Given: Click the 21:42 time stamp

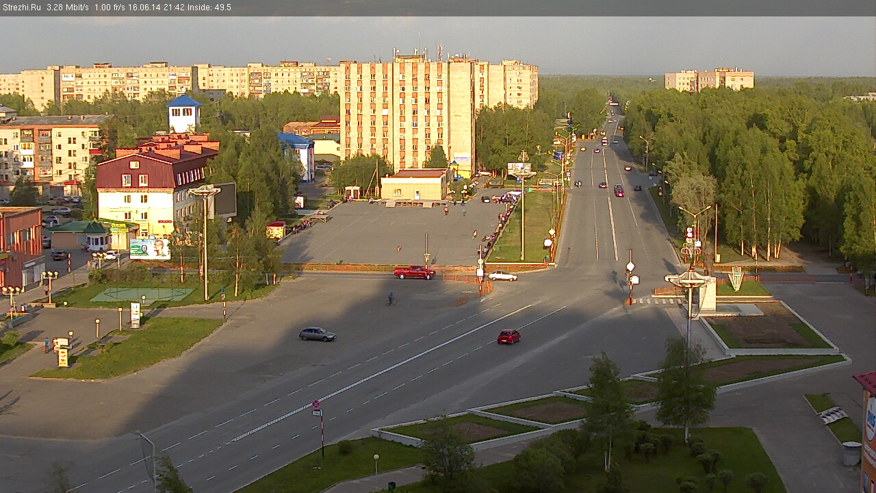Looking at the screenshot, I should click(175, 8).
